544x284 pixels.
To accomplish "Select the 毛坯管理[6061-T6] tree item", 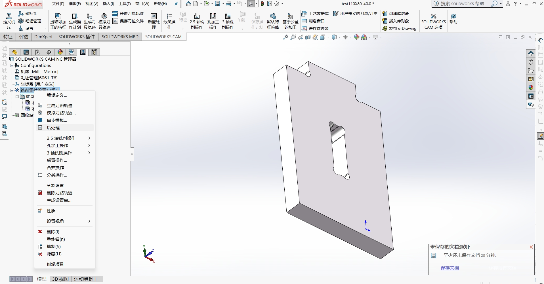I will [39, 78].
